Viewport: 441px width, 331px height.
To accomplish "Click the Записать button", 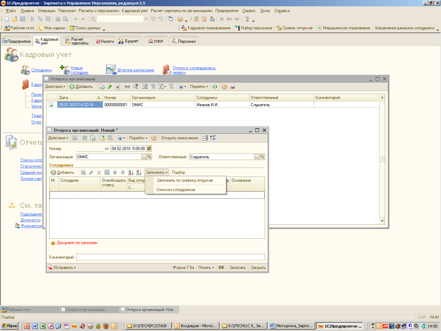I will pos(237,268).
